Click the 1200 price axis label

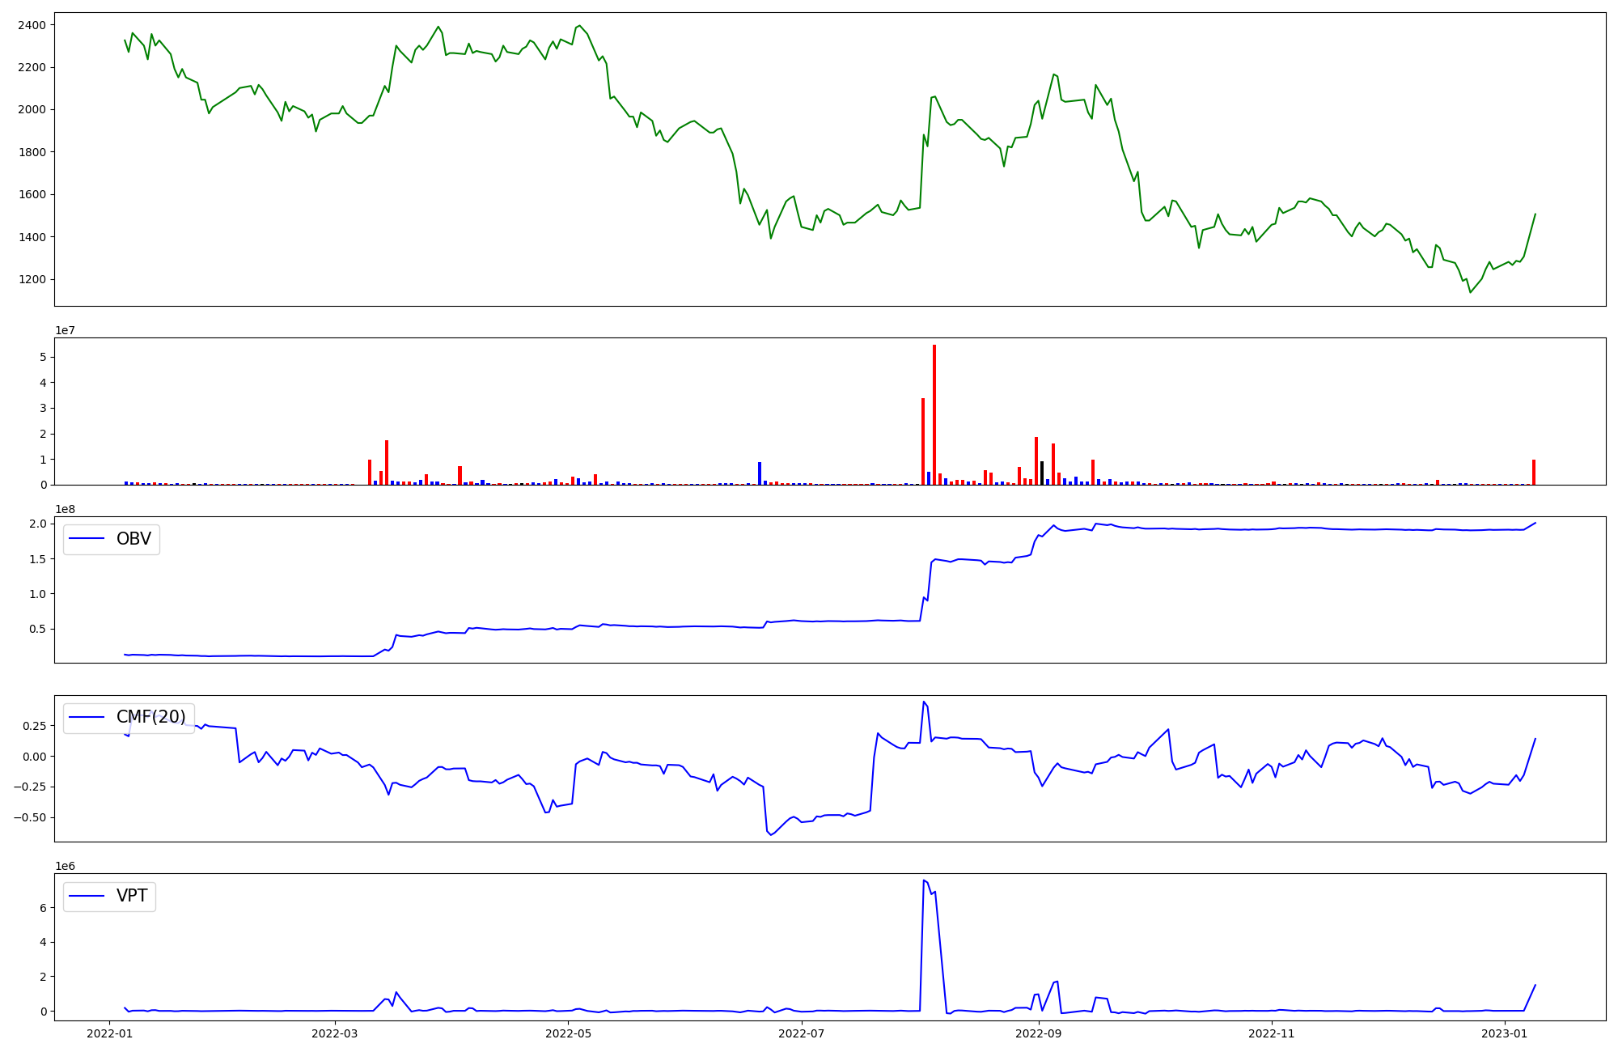[32, 280]
